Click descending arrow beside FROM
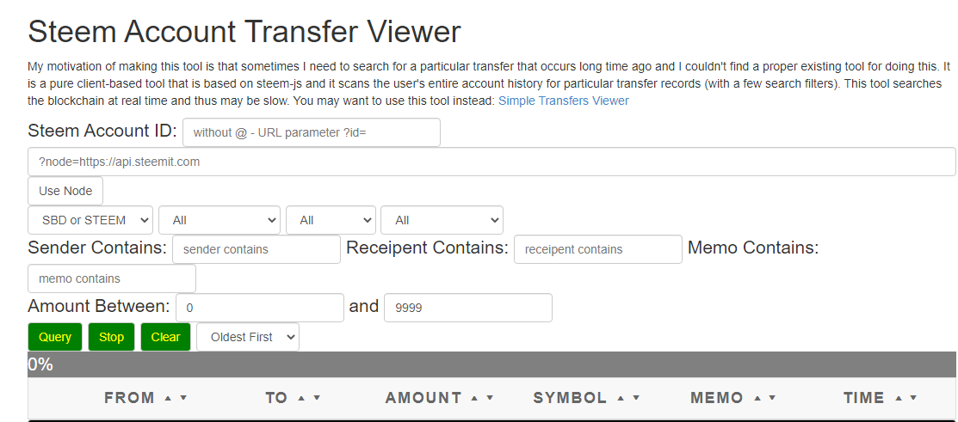Image resolution: width=958 pixels, height=422 pixels. click(x=182, y=398)
